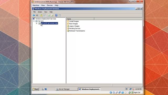Click the 12:50 PM taskbar clock
The image size is (168, 95).
138,89
